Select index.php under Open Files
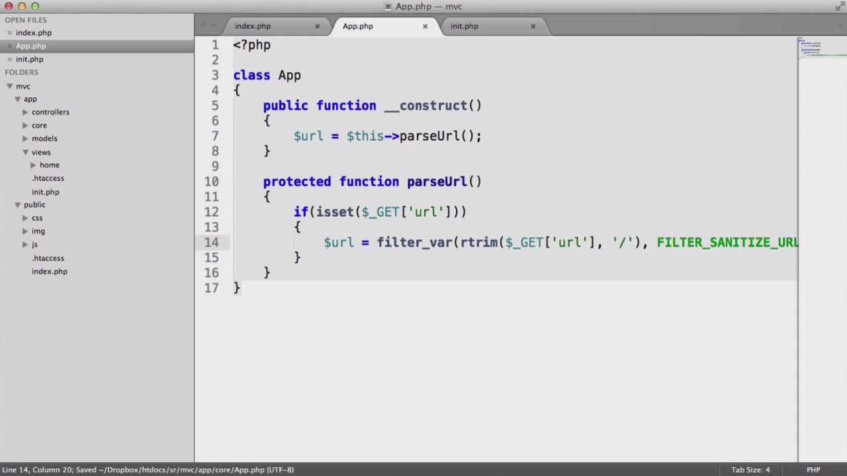847x476 pixels. pyautogui.click(x=34, y=33)
